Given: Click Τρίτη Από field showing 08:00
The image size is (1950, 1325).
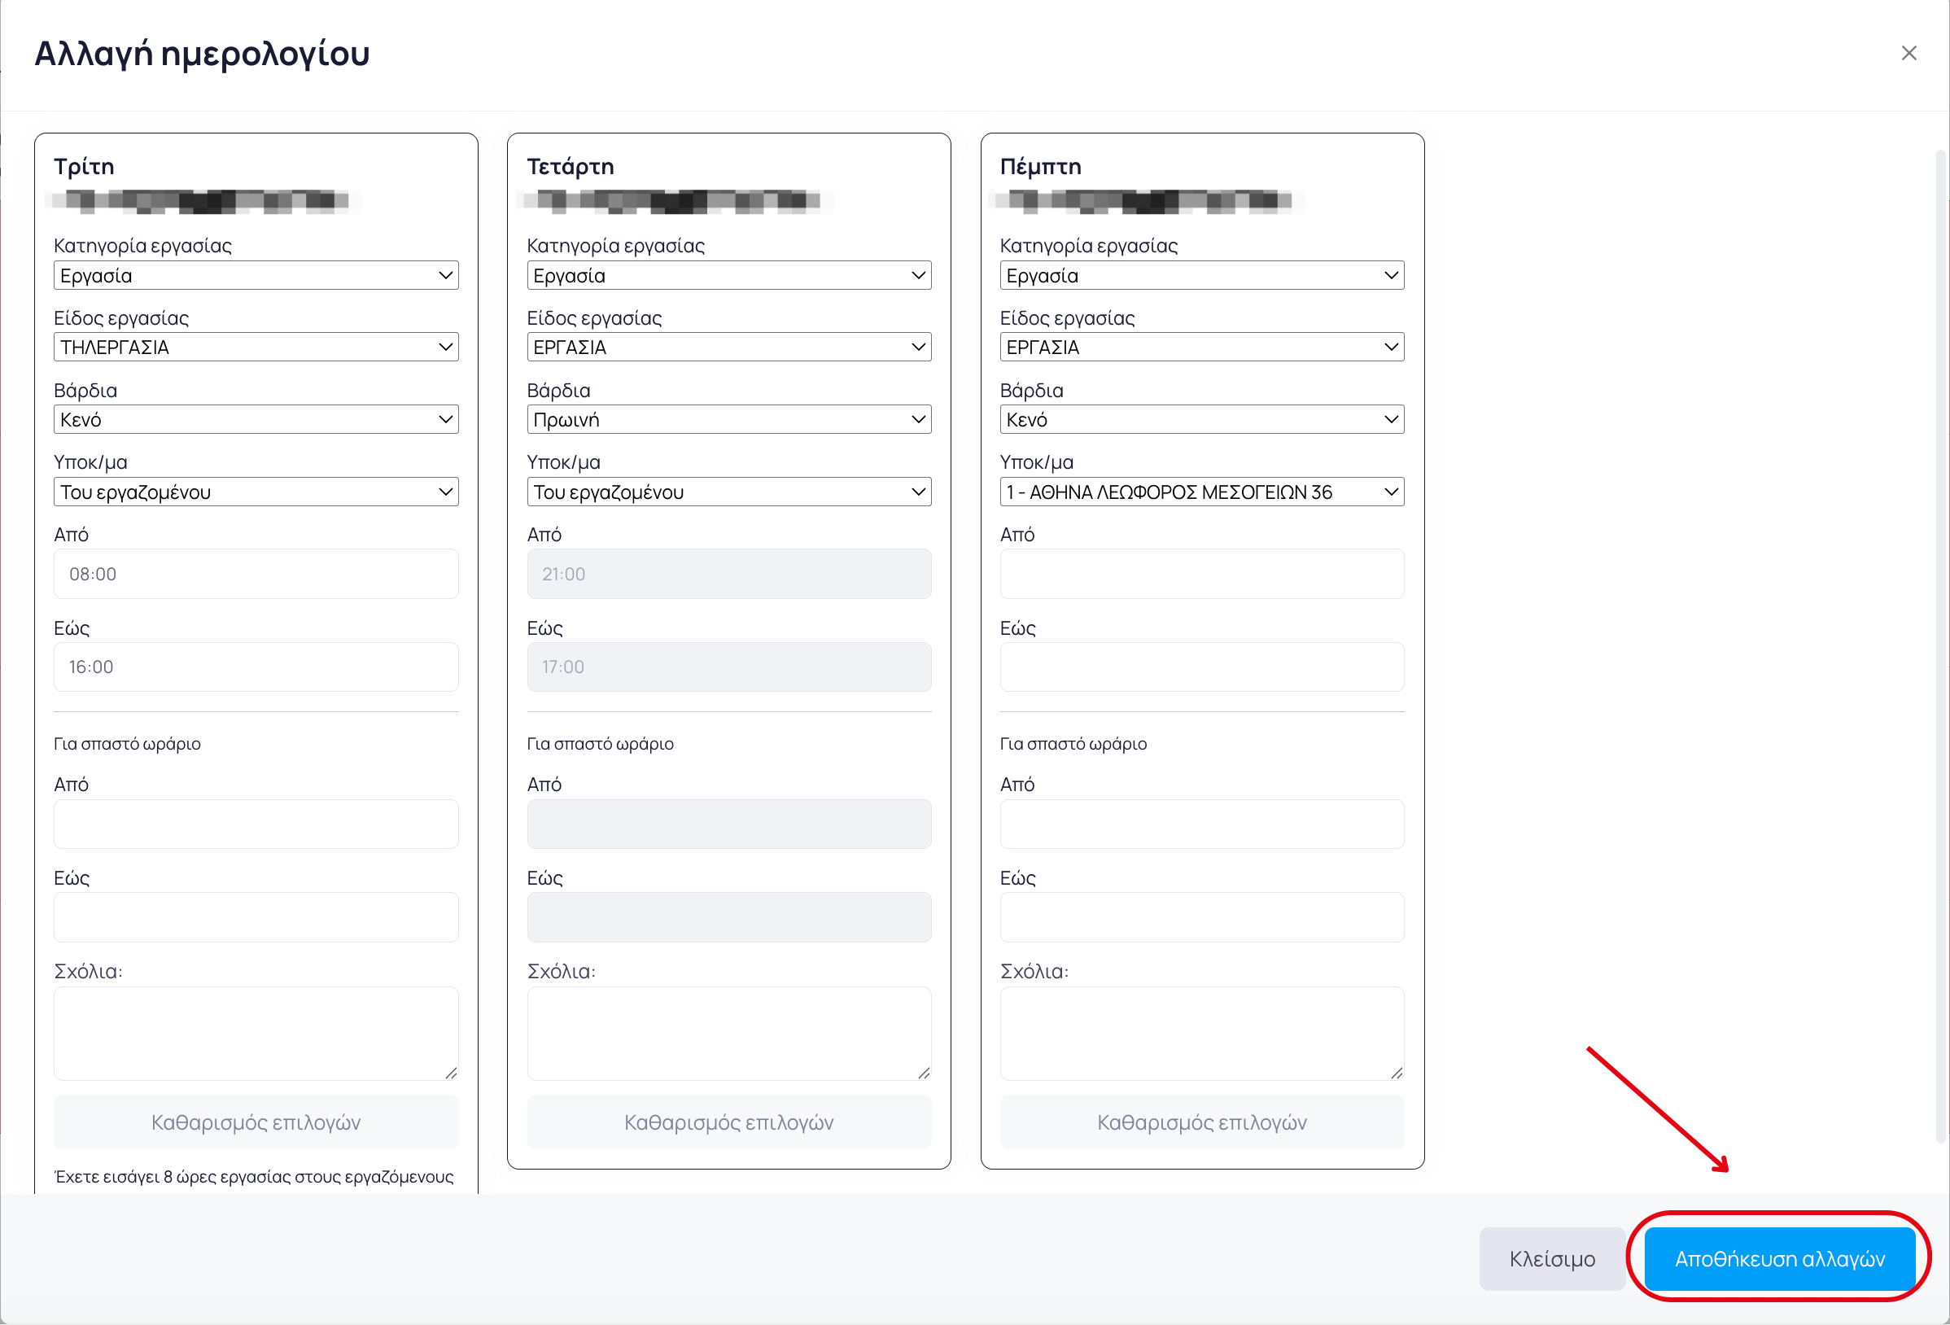Looking at the screenshot, I should coord(256,574).
